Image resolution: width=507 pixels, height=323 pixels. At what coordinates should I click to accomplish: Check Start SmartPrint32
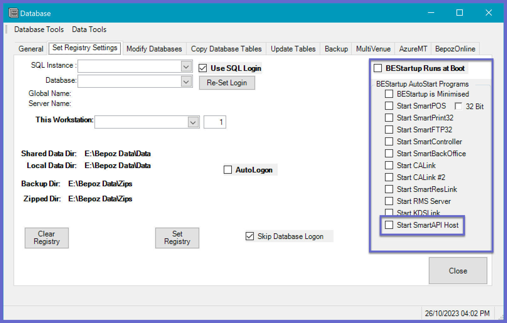(x=389, y=118)
